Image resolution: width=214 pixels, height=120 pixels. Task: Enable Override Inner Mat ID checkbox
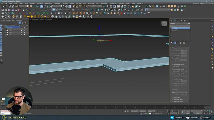pyautogui.click(x=173, y=64)
